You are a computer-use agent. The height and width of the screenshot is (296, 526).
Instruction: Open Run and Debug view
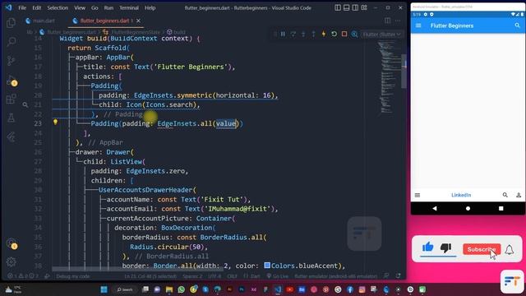tap(11, 81)
